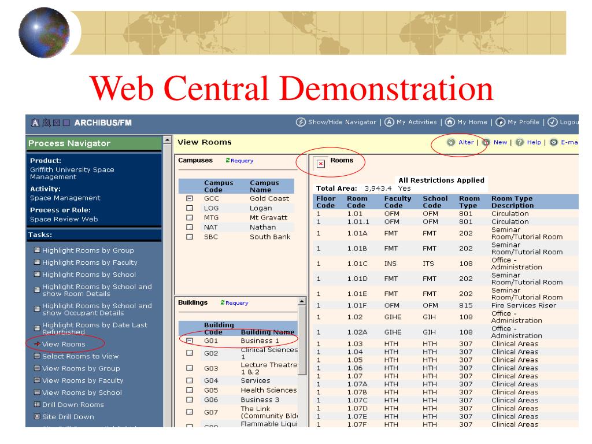Click the "Floor Code" column header
The image size is (592, 444).
(326, 202)
